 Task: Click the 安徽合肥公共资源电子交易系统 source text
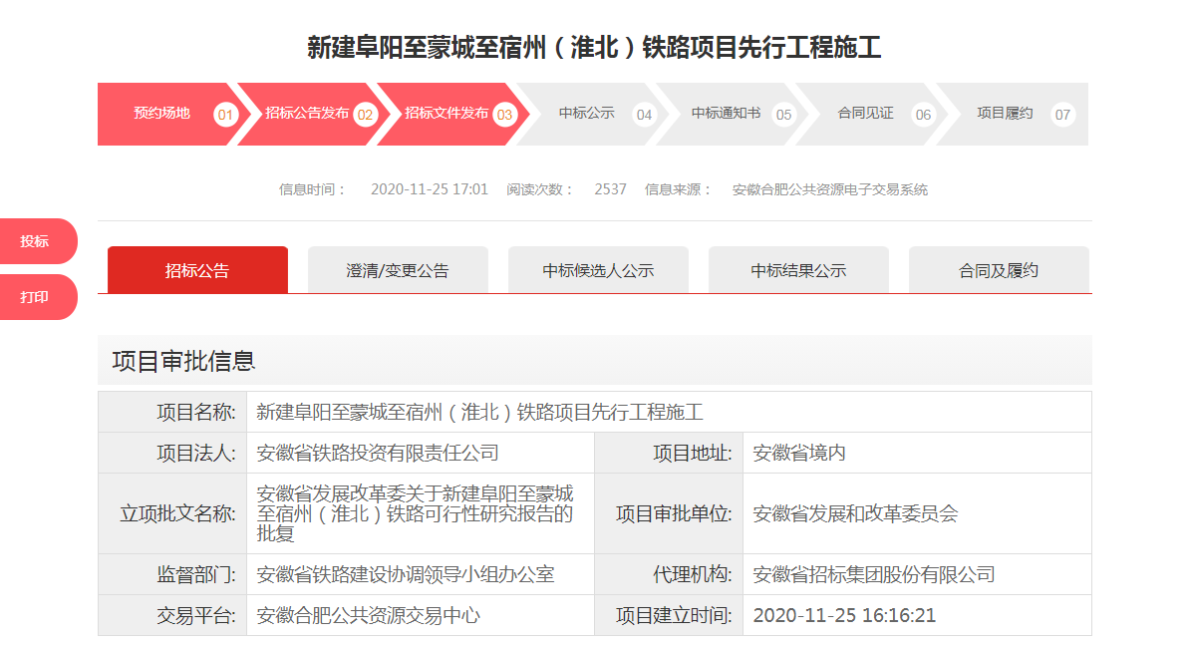(829, 189)
